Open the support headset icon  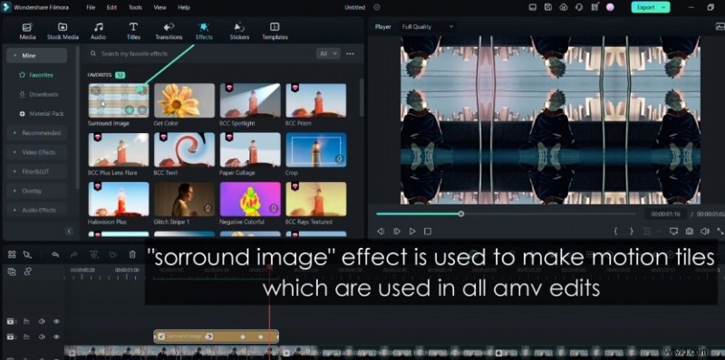(x=579, y=7)
